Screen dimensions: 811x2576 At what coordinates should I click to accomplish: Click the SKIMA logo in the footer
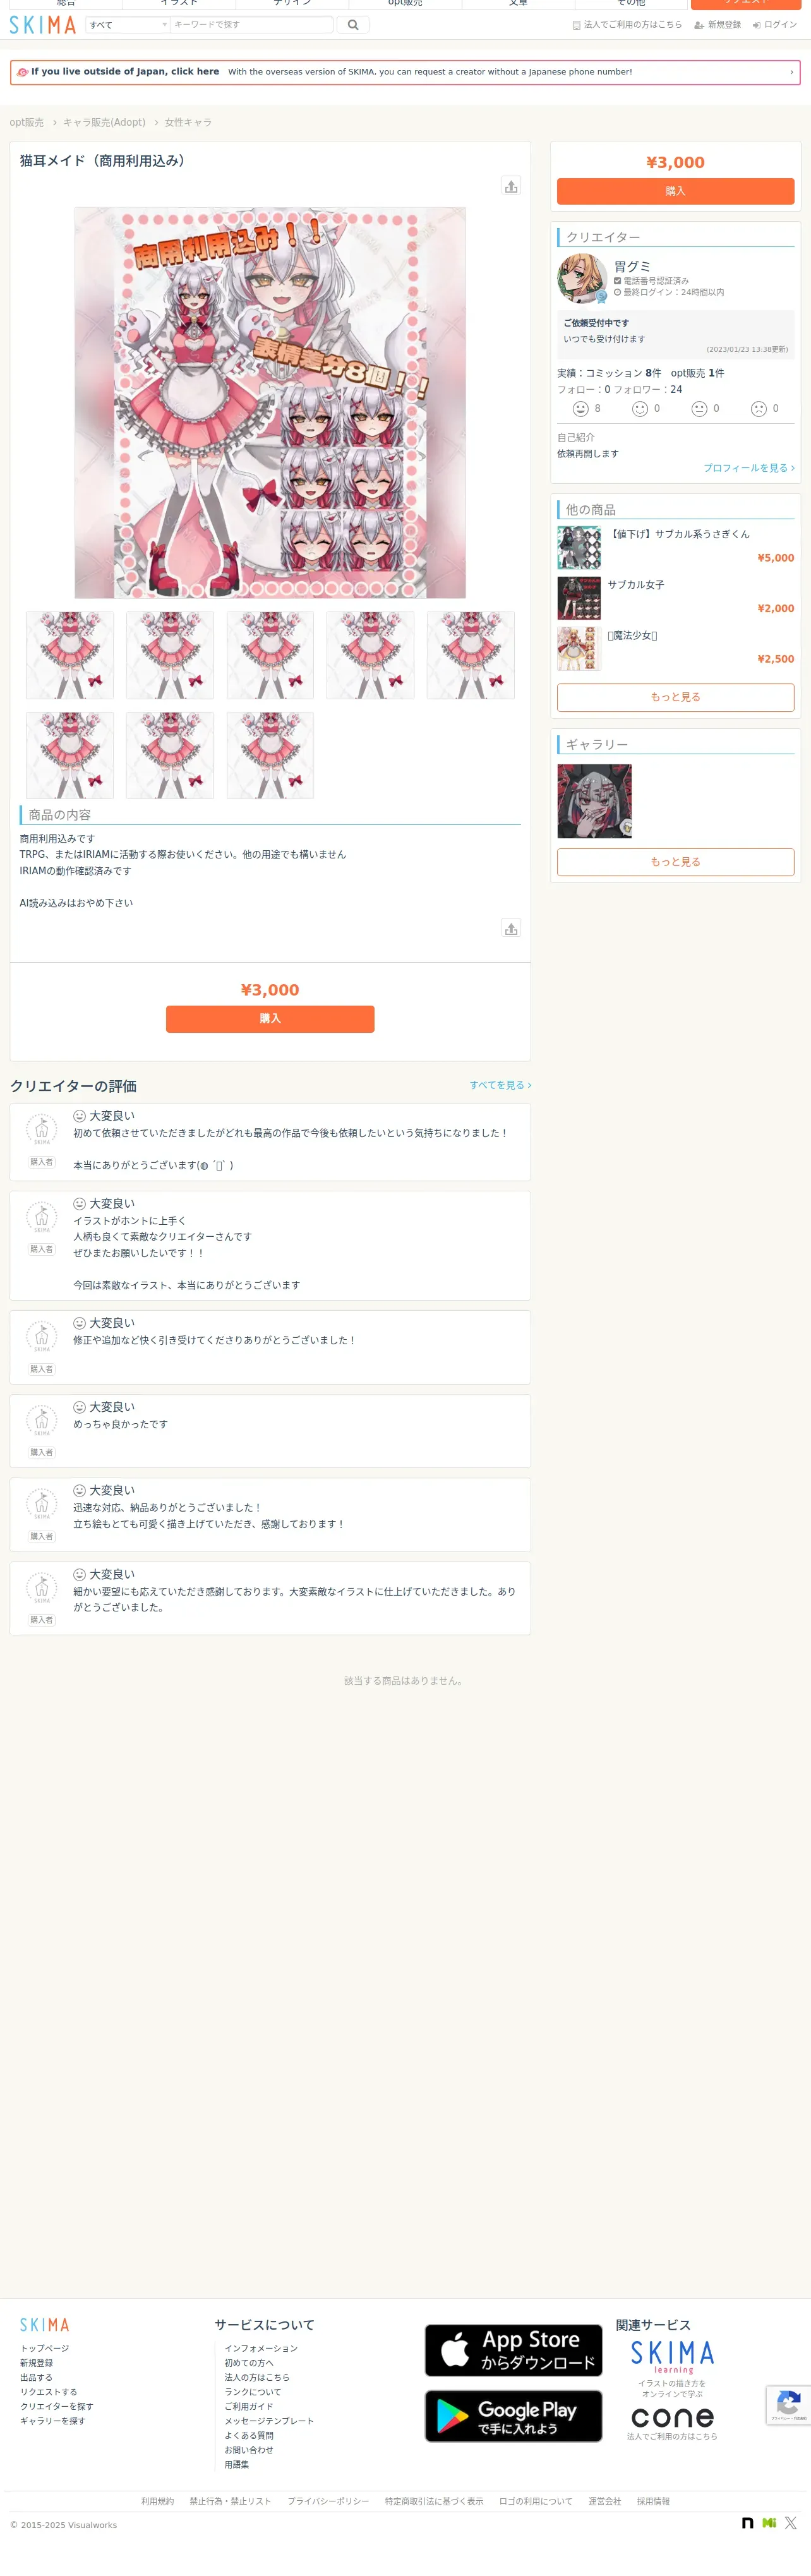pyautogui.click(x=45, y=2324)
